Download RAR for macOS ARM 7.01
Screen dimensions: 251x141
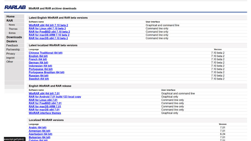tap(45, 107)
